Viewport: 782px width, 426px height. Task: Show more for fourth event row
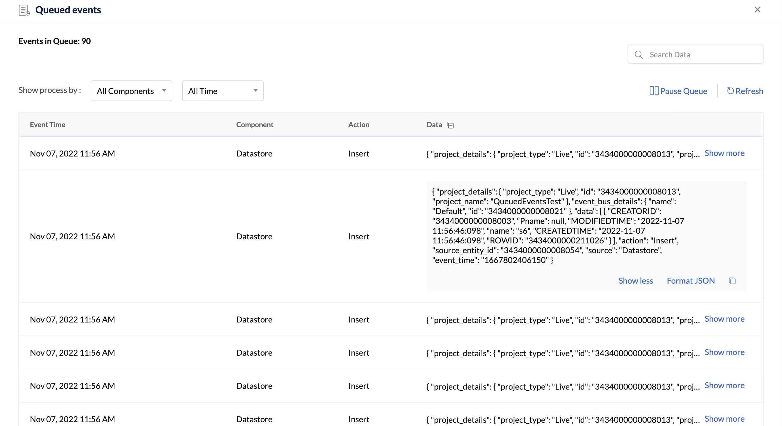pyautogui.click(x=724, y=352)
